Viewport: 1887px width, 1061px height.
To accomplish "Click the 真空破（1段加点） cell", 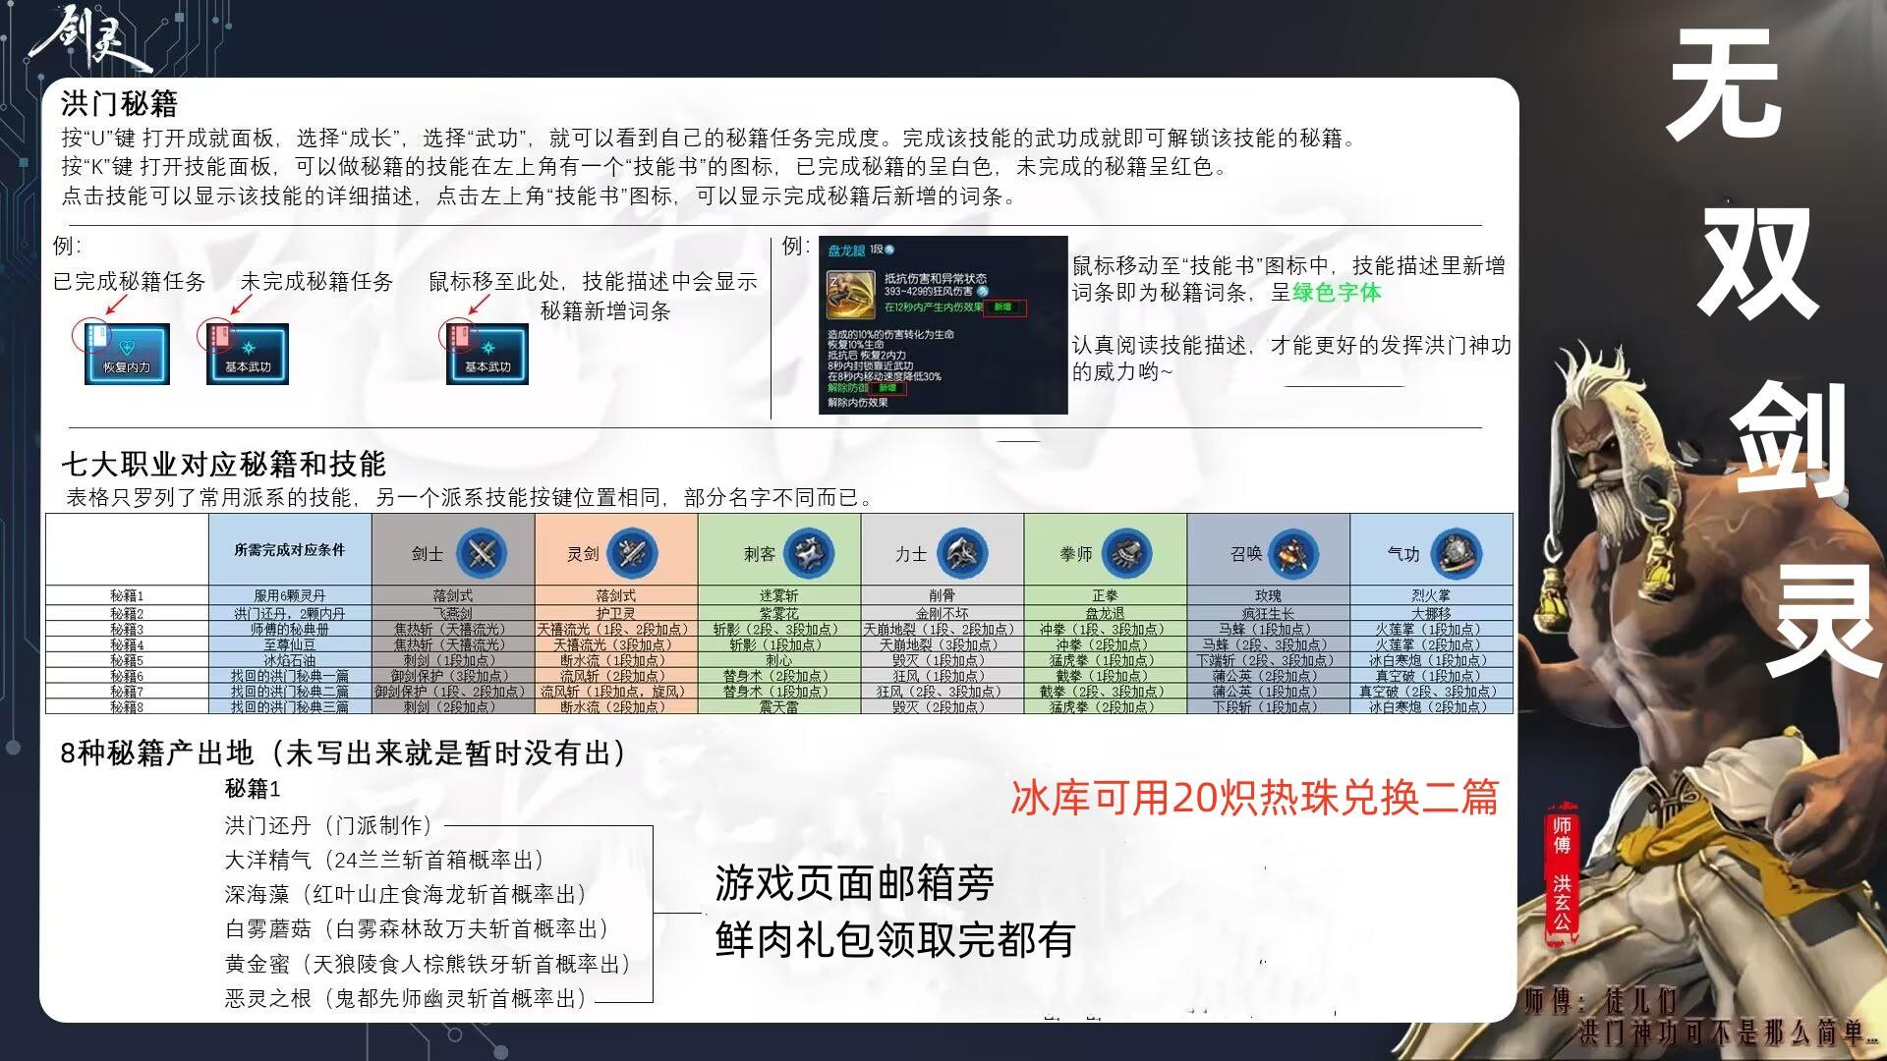I will coord(1432,676).
